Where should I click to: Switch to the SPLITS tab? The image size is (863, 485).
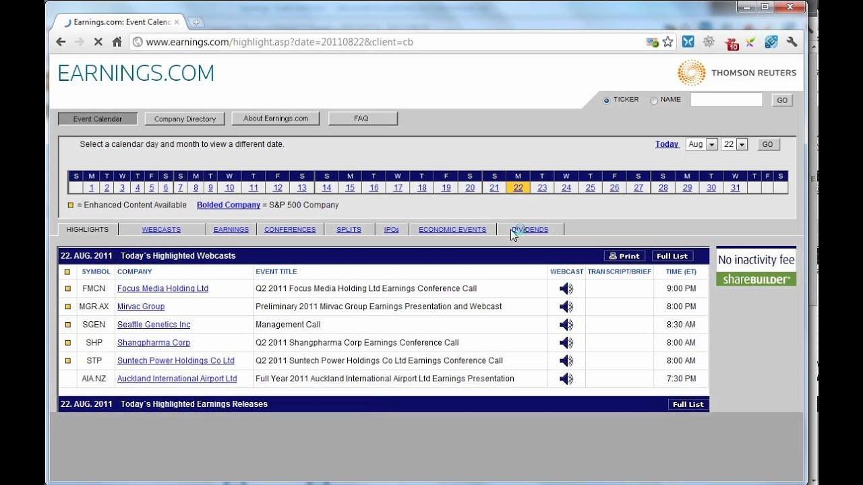pyautogui.click(x=349, y=230)
